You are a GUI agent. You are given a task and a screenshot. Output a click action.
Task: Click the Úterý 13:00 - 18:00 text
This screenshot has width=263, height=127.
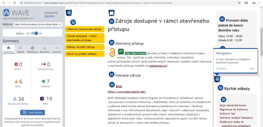(x=230, y=36)
